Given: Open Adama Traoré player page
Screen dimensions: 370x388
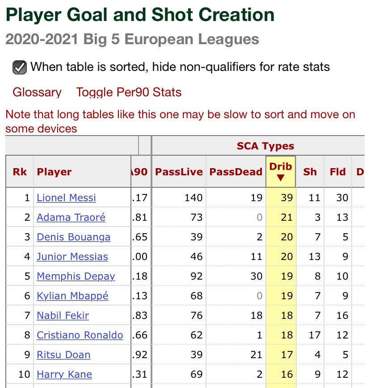Looking at the screenshot, I should coord(71,217).
